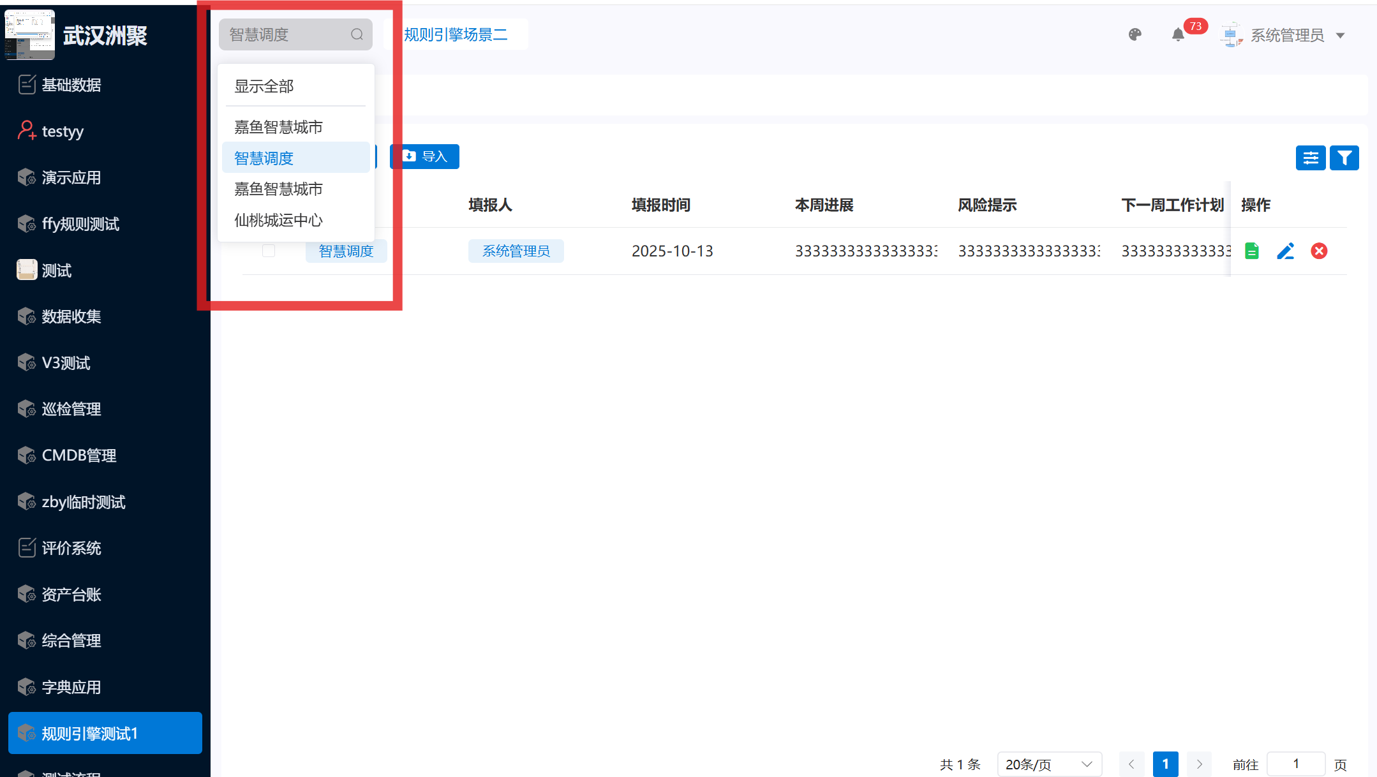1377x777 pixels.
Task: Open the theme palette icon
Action: [1135, 34]
